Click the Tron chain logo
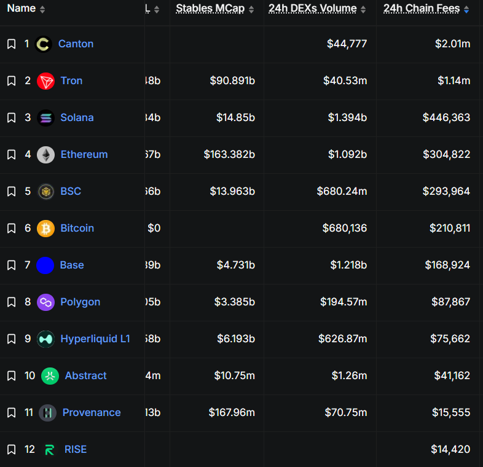 click(45, 81)
